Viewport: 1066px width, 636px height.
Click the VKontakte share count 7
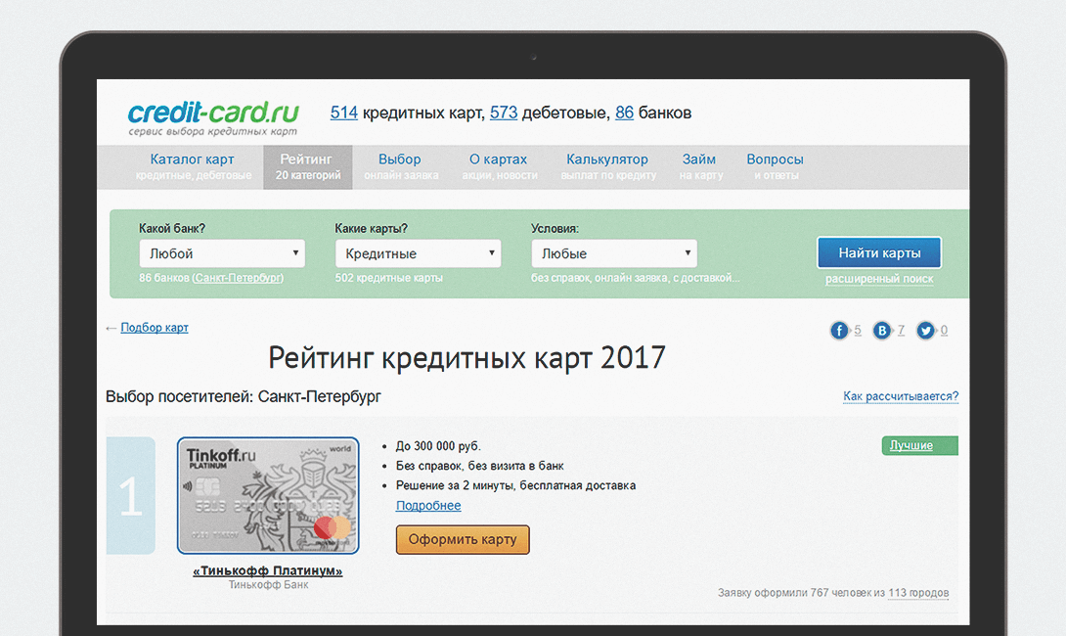point(901,330)
